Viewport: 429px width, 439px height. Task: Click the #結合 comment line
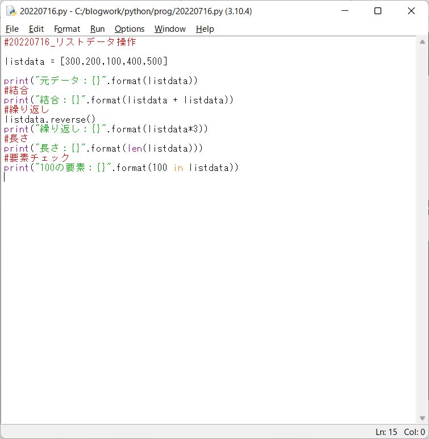click(x=16, y=90)
